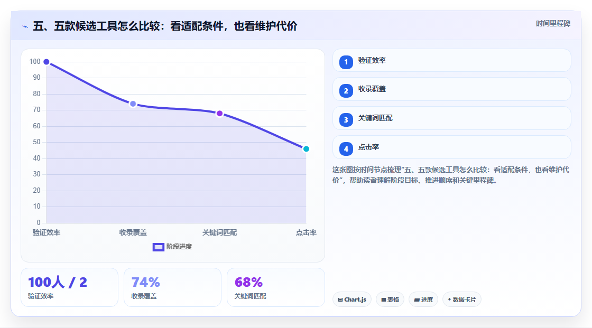Select the 验证效率 data point at 100

[47, 62]
